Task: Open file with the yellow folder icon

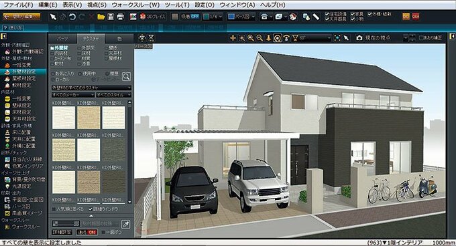Action: 101,17
